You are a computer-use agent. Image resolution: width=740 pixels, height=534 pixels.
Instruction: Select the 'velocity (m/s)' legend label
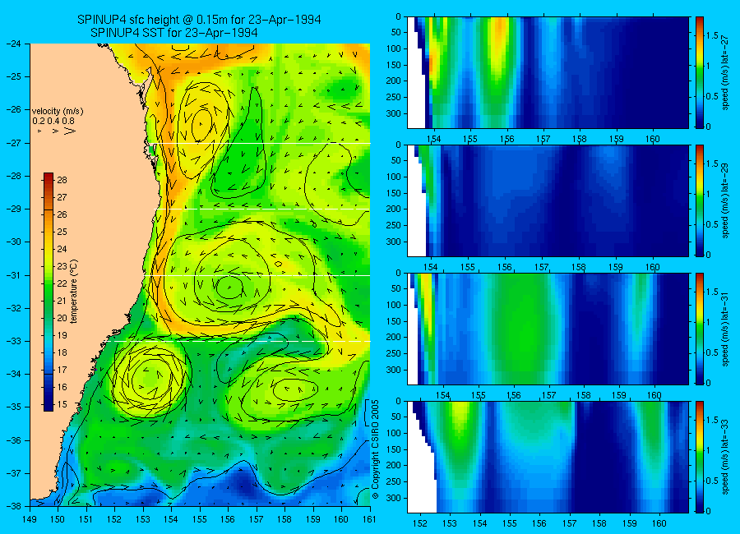[58, 112]
